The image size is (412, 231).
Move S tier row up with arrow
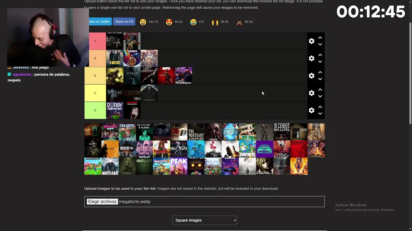point(320,38)
